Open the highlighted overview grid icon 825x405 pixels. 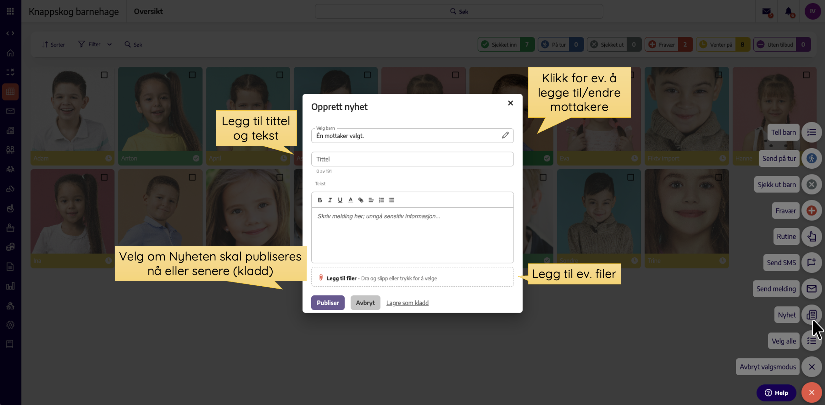coord(10,92)
